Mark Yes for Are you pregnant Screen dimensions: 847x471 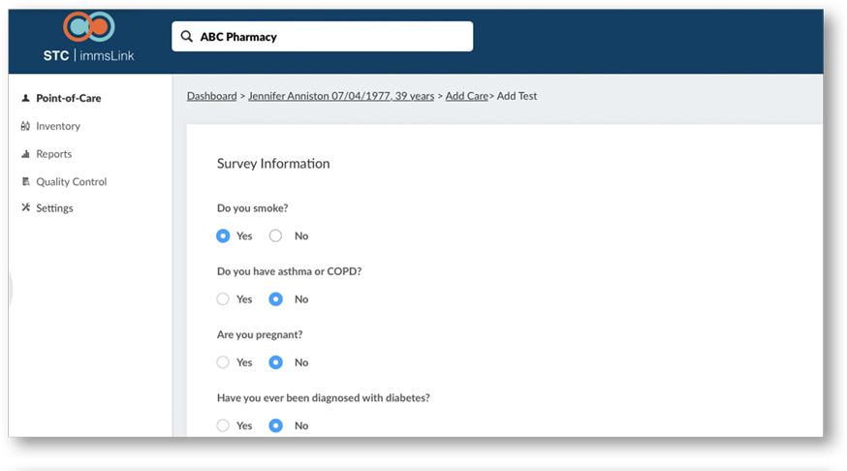(x=223, y=362)
